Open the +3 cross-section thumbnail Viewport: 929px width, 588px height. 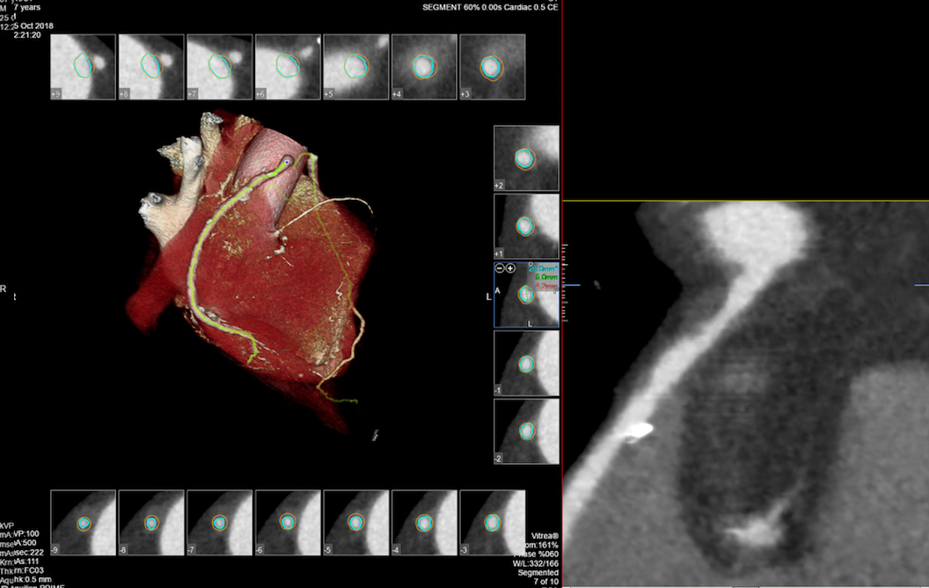click(492, 67)
